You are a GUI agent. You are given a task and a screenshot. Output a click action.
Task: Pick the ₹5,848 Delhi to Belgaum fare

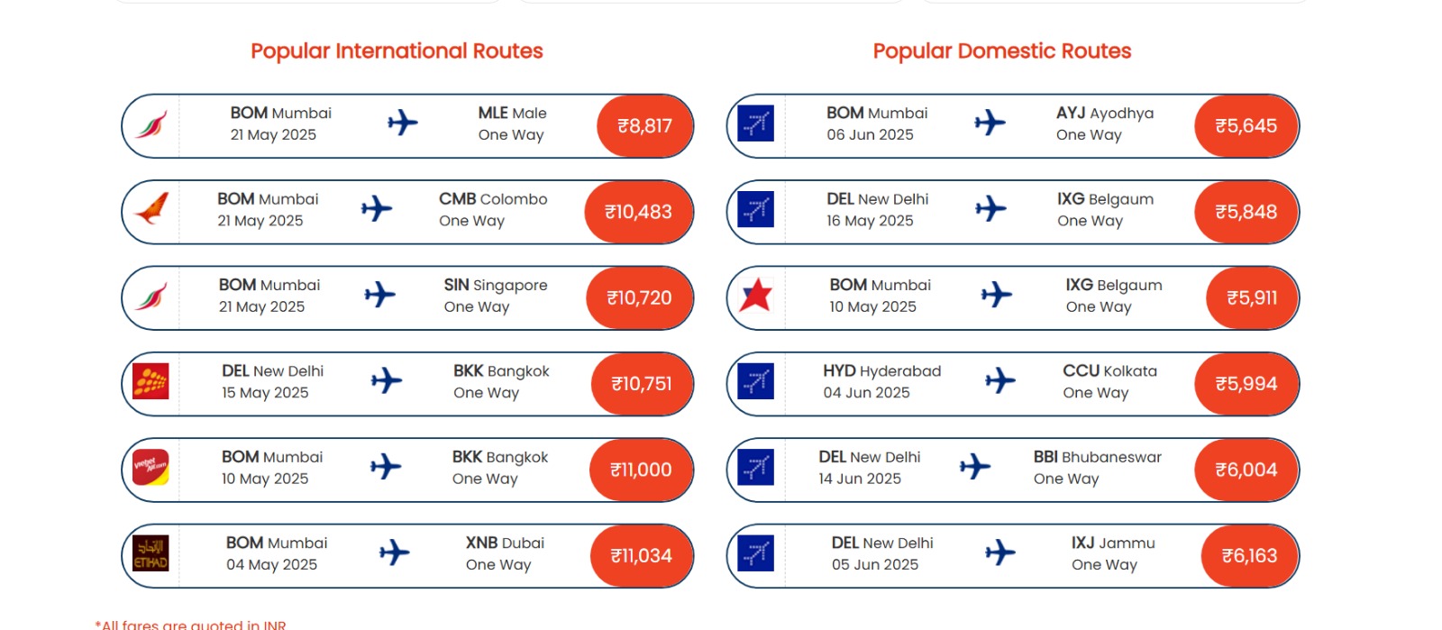(1246, 212)
